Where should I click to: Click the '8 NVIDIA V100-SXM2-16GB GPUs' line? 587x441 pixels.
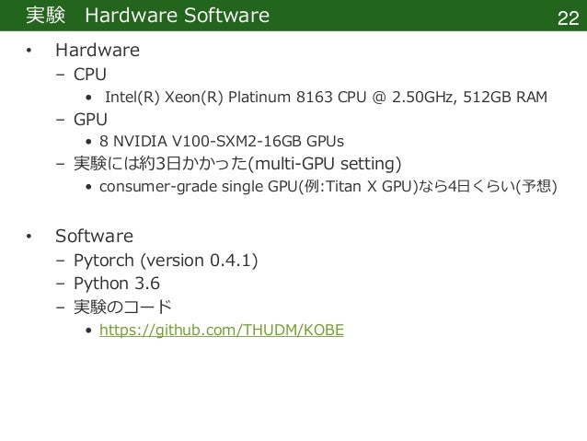coord(222,141)
